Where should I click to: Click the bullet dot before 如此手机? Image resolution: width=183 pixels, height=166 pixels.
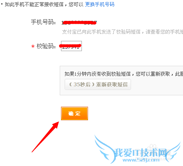2,4
